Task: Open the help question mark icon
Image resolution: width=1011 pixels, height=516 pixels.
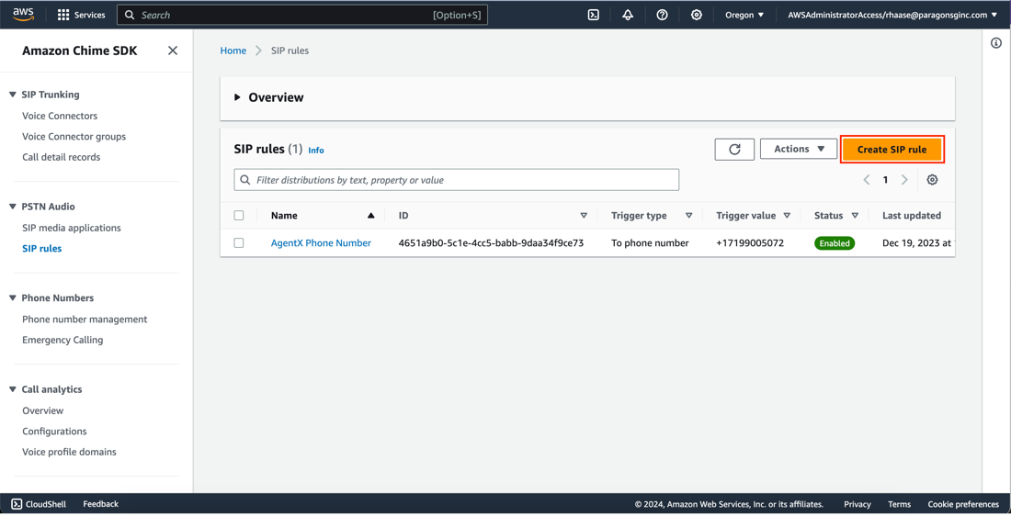Action: (x=662, y=15)
